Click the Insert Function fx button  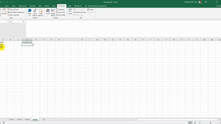click(23, 21)
